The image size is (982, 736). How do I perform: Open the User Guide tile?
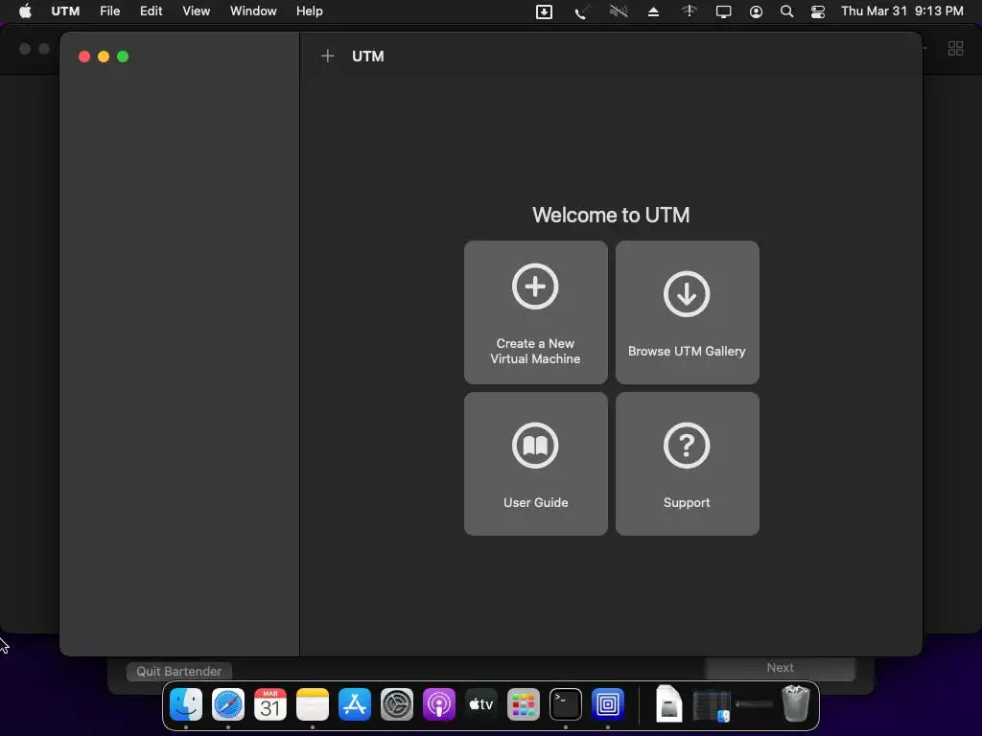tap(535, 464)
